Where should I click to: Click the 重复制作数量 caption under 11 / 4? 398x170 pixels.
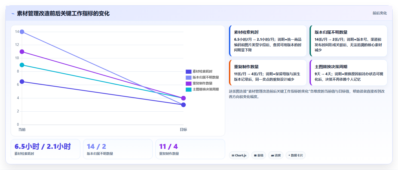pos(169,154)
